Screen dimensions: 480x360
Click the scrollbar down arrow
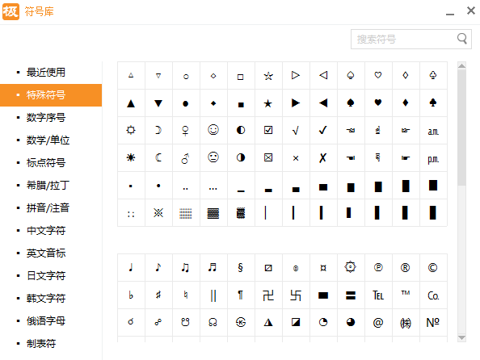click(461, 337)
